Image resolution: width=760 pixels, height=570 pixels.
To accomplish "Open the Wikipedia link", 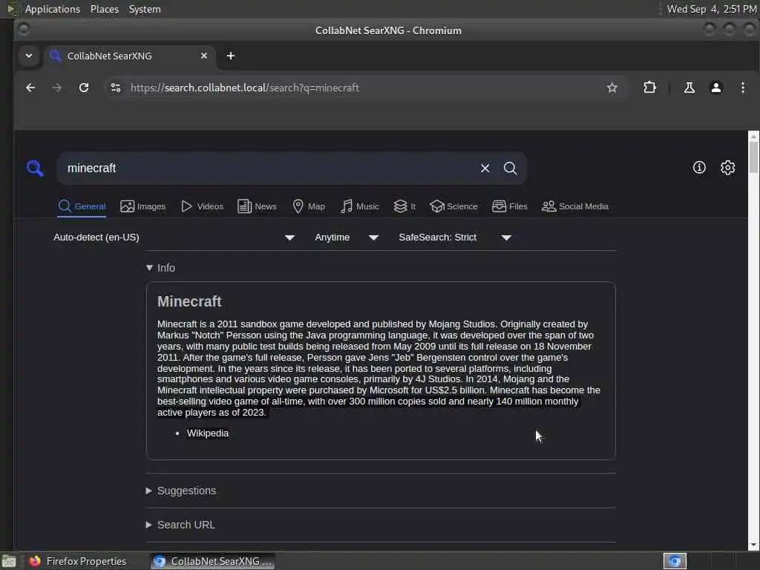I will click(x=208, y=433).
